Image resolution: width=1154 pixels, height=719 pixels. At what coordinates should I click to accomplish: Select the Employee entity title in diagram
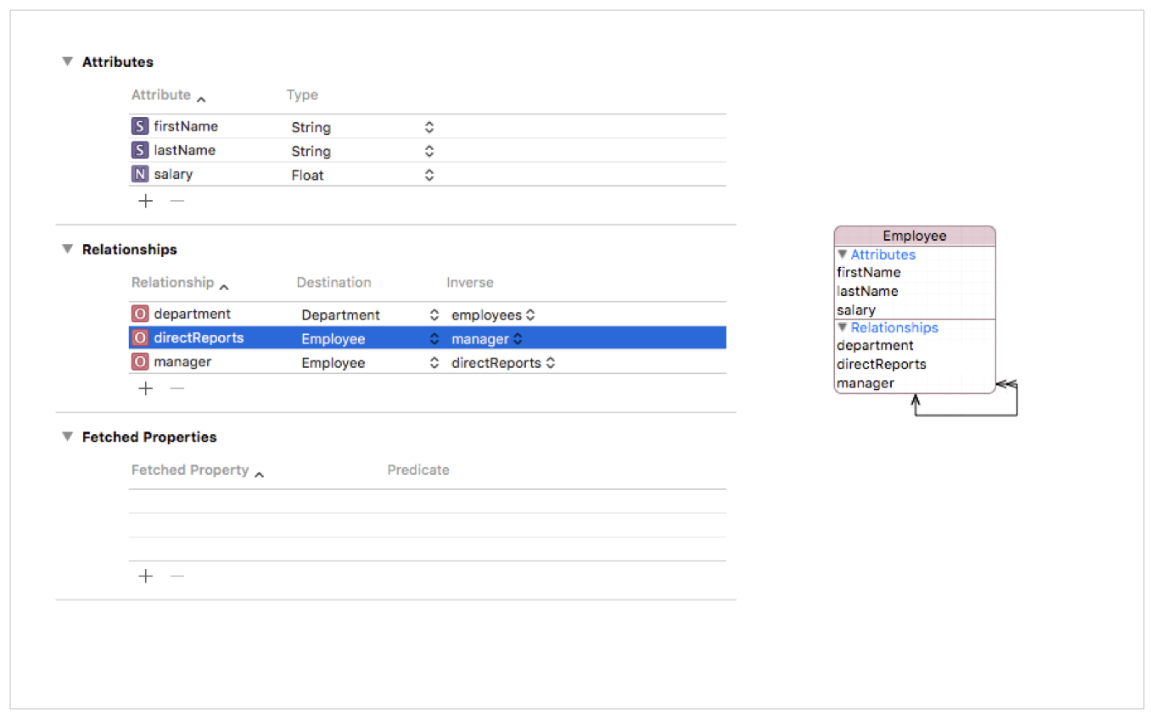pyautogui.click(x=914, y=236)
